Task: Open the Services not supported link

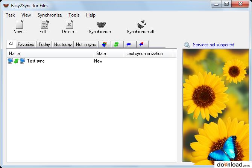Action: point(213,45)
